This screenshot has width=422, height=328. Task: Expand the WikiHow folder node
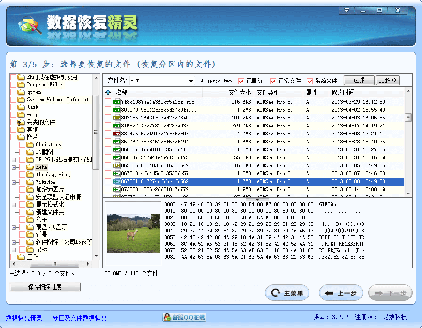(14, 183)
